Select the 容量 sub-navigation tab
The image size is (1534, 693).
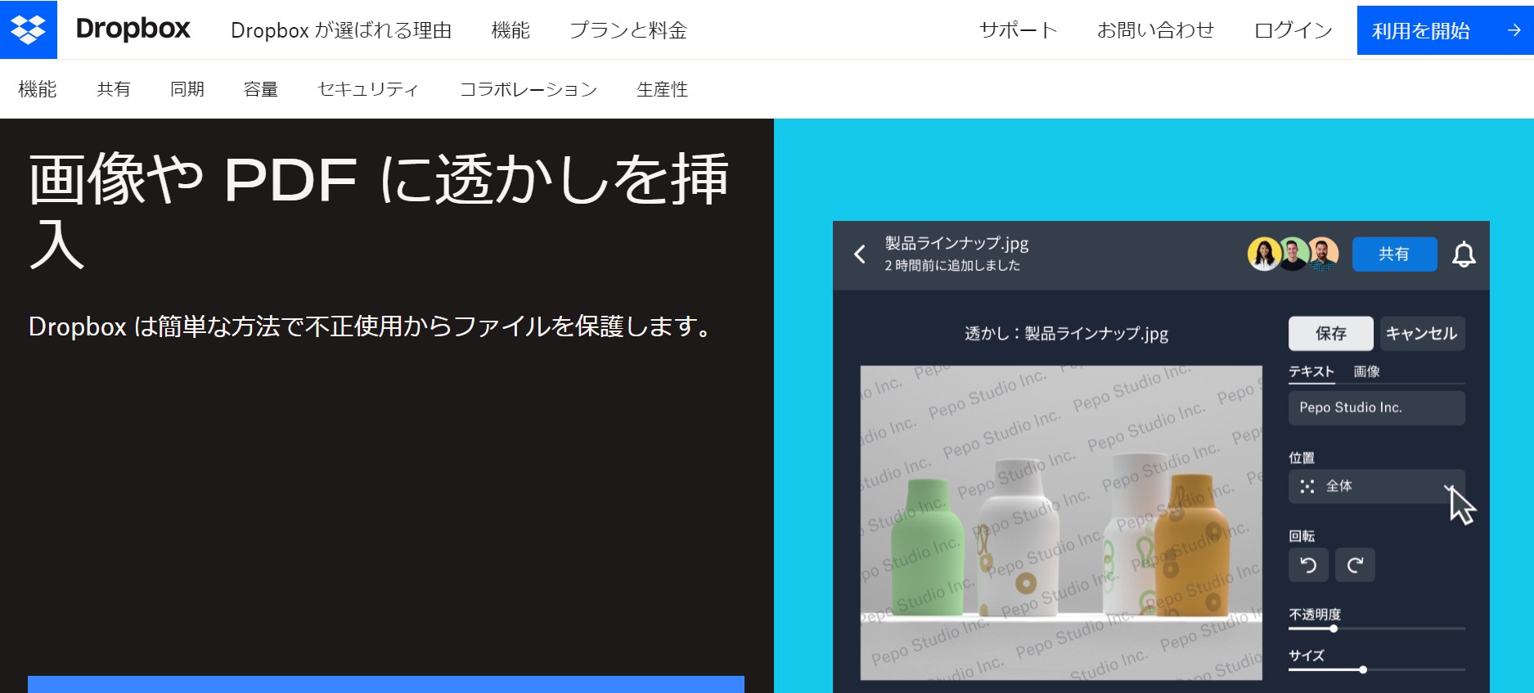261,89
